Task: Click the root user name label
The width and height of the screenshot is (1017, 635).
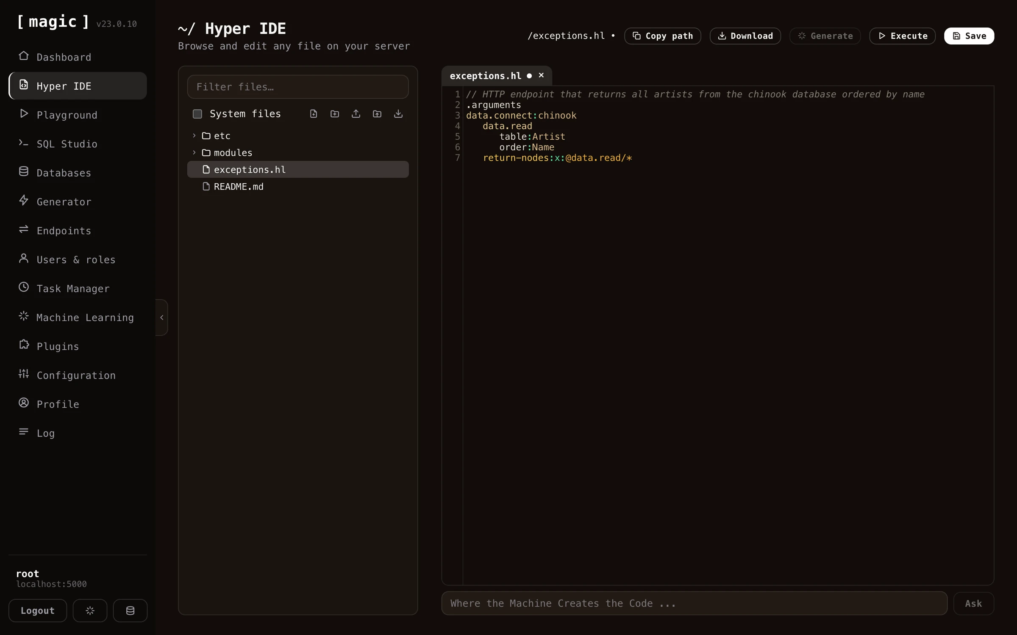Action: (x=28, y=574)
